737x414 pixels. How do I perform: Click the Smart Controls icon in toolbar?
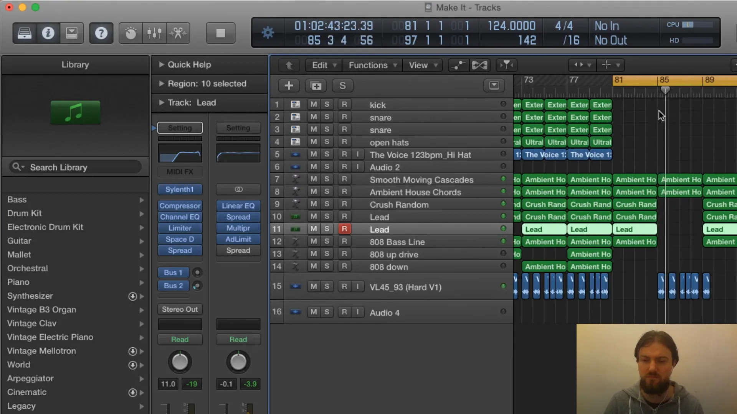(x=130, y=33)
